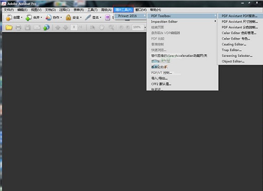
Task: Click the Next page down arrow
Action: 66,27
